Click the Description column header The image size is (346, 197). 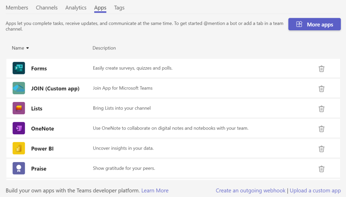tap(104, 48)
